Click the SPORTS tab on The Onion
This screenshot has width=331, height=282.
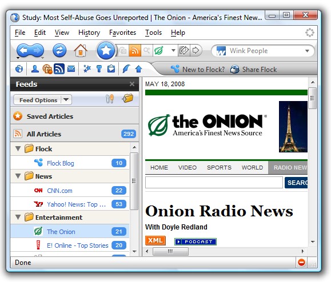coord(219,168)
